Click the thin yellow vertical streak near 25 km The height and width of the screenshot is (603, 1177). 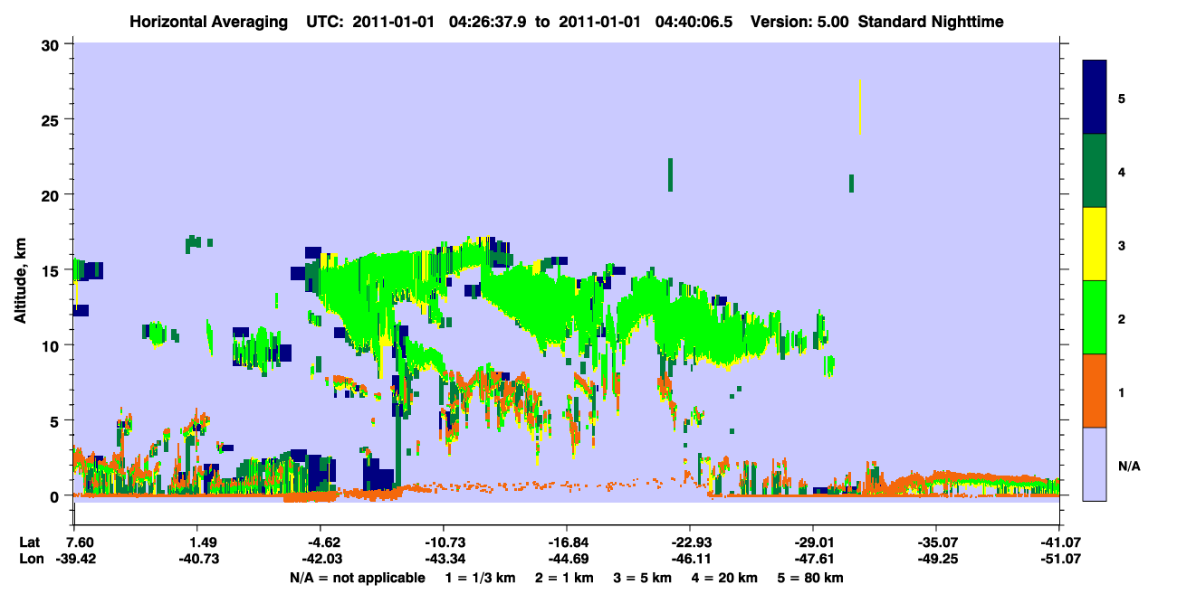click(859, 108)
